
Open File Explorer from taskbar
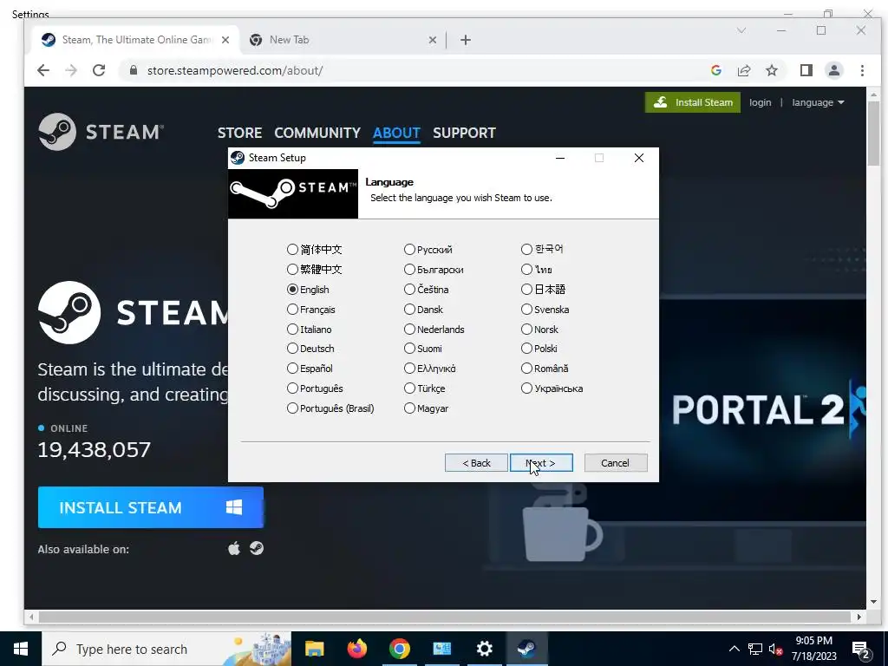point(314,649)
